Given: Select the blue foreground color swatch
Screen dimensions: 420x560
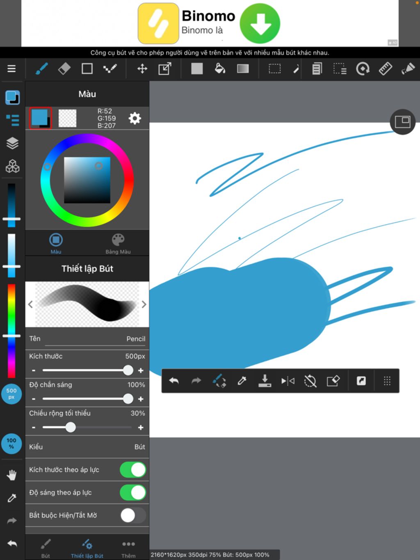Looking at the screenshot, I should (x=41, y=118).
